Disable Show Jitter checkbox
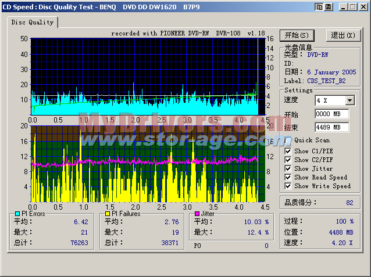This screenshot has width=371, height=277. (x=288, y=168)
